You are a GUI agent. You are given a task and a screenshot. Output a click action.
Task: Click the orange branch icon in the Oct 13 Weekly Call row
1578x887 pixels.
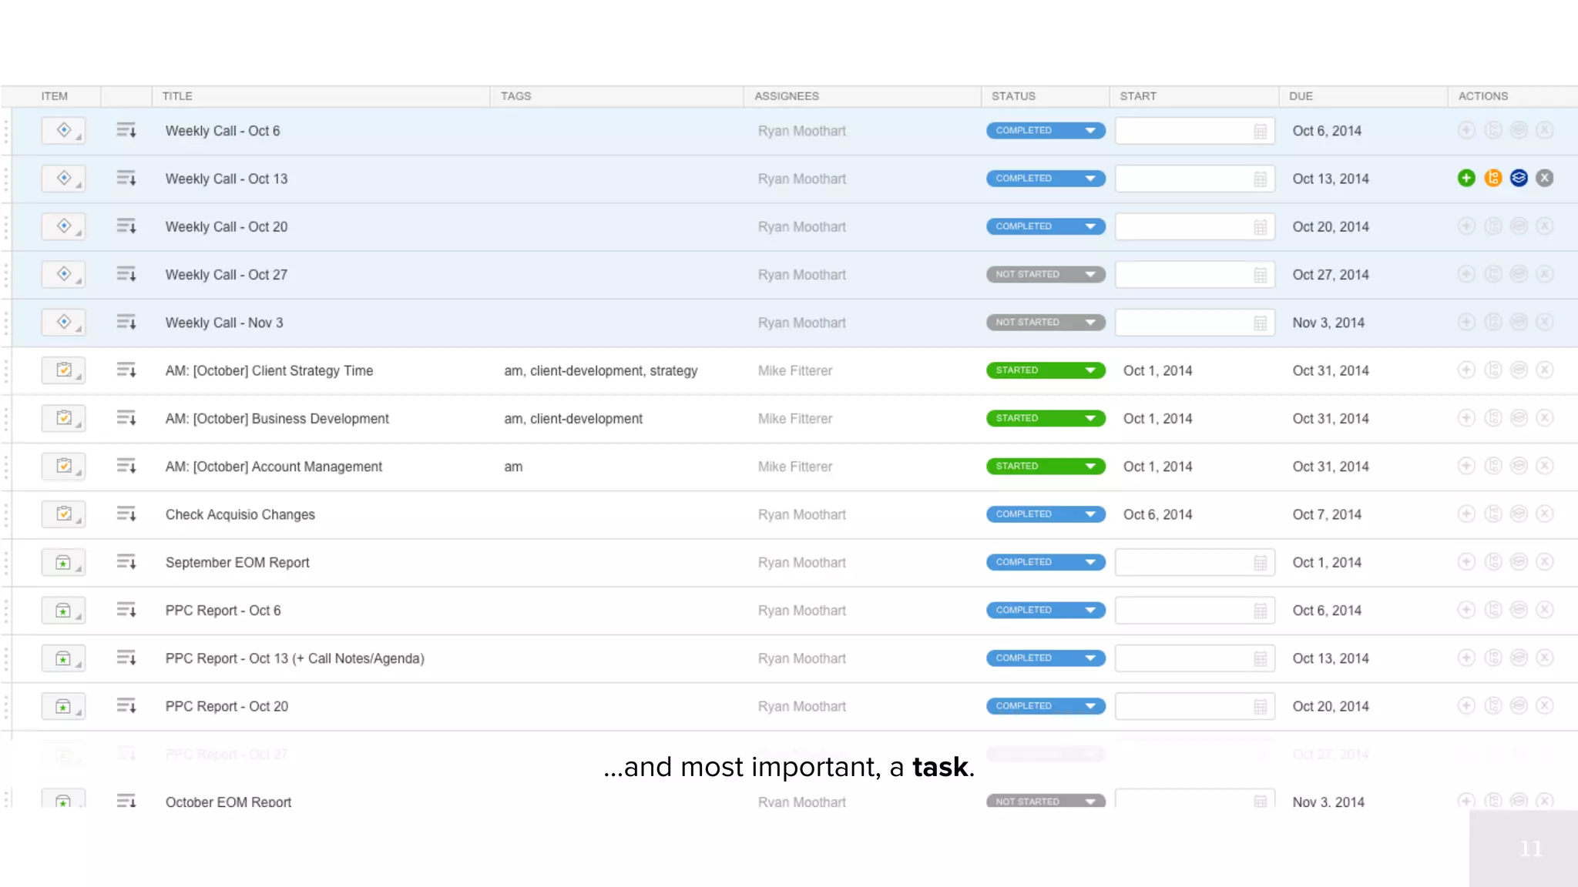tap(1493, 178)
